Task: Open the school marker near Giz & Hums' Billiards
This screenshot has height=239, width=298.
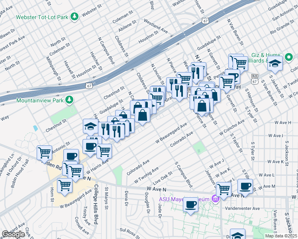Action: (275, 63)
